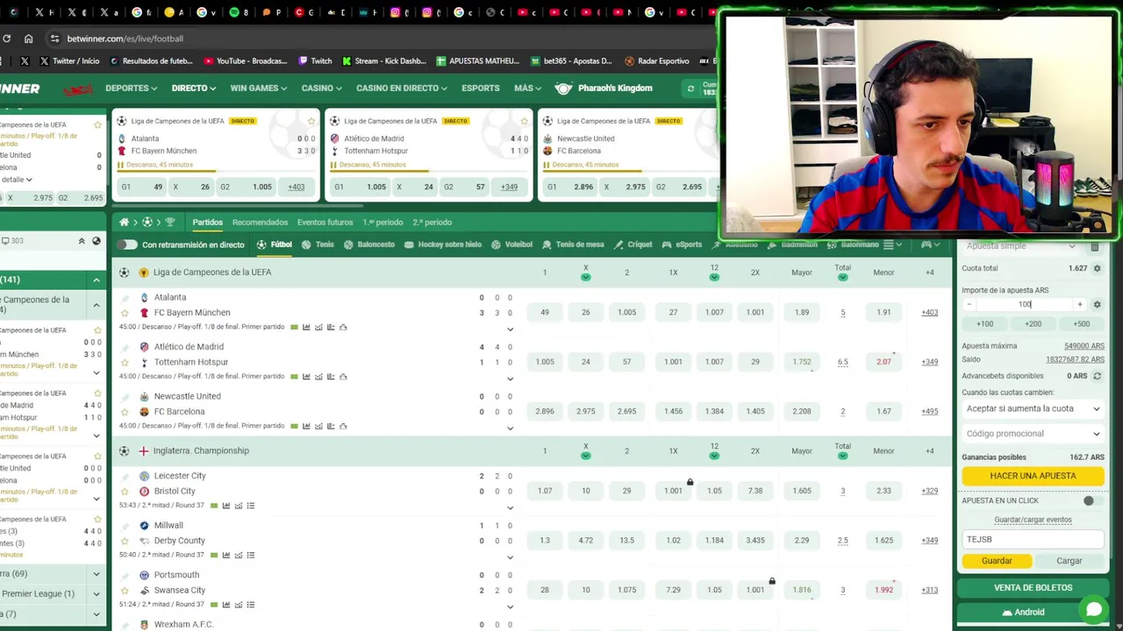Star Bristol City in the match list

pyautogui.click(x=125, y=492)
